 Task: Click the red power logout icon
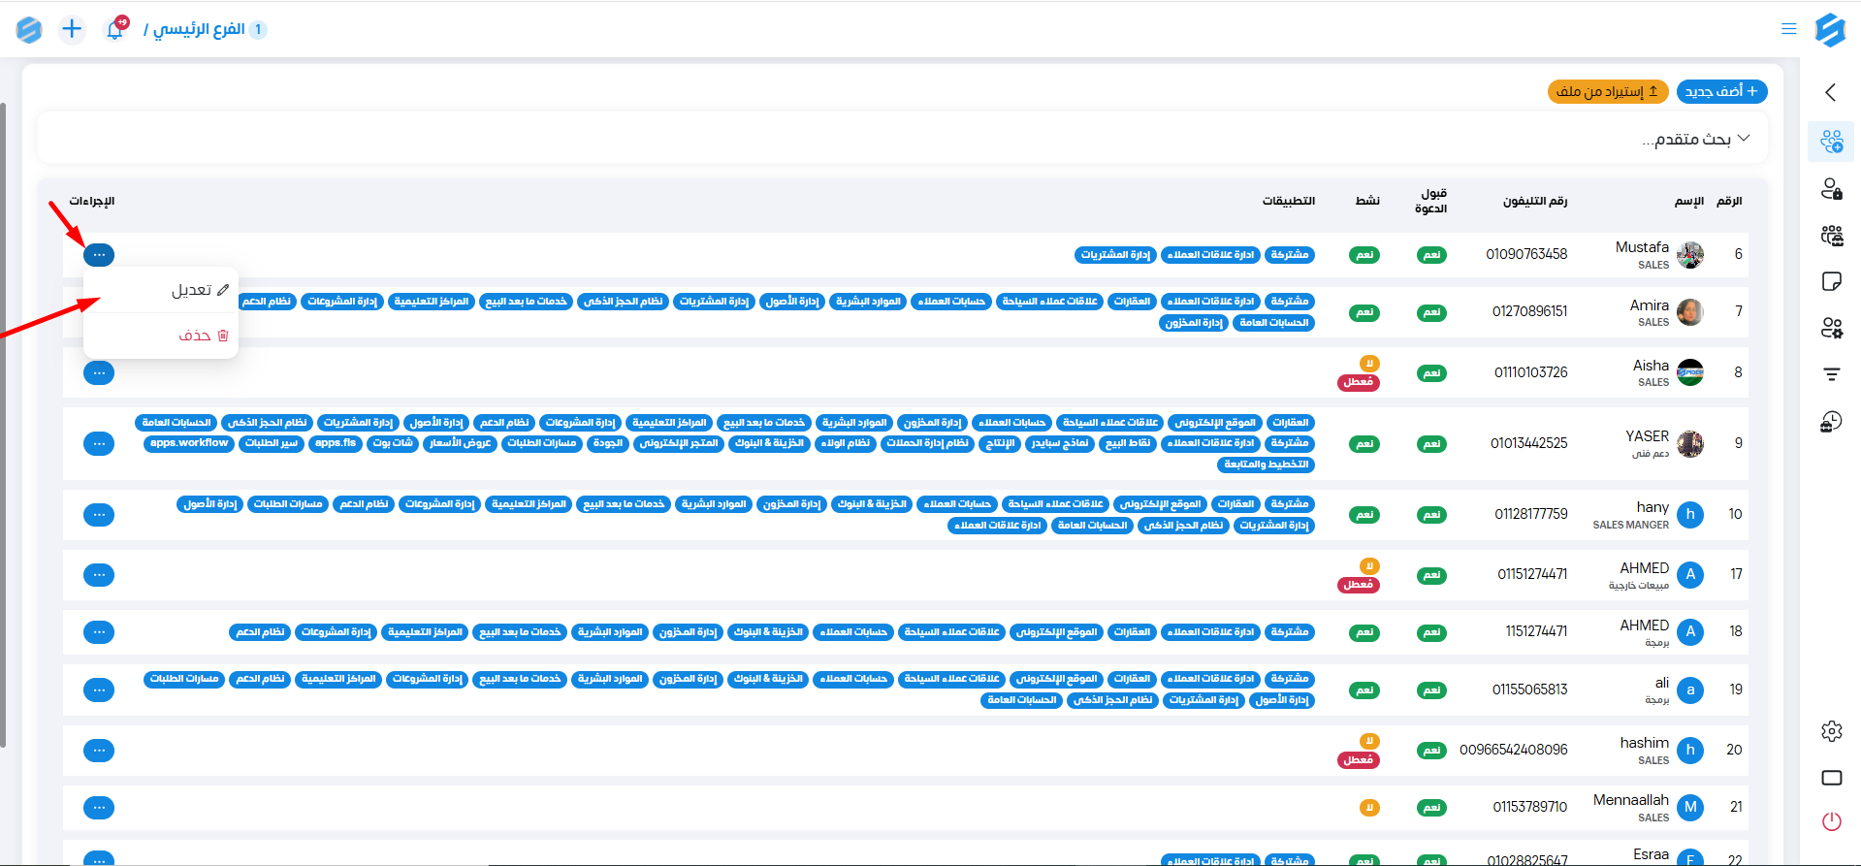coord(1831,821)
